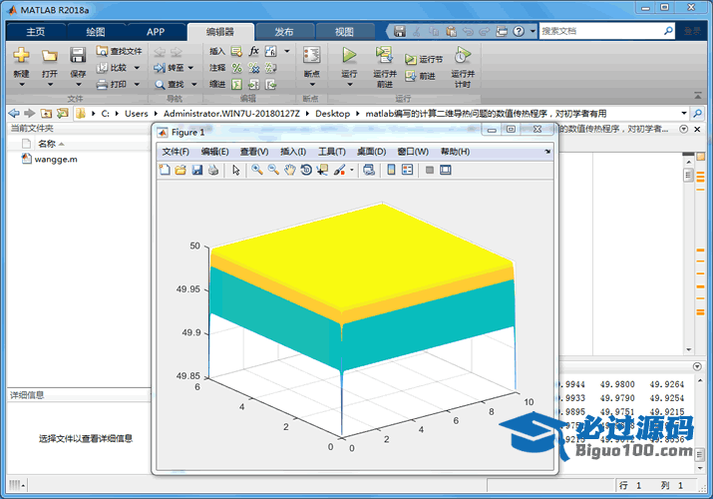Switch to the Home (主页) tab

36,31
